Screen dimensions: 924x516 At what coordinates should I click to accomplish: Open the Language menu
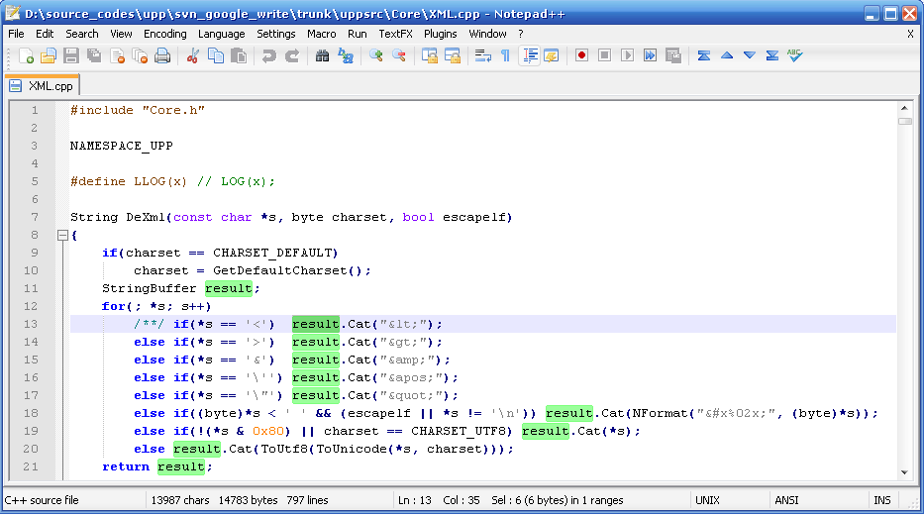(x=221, y=34)
